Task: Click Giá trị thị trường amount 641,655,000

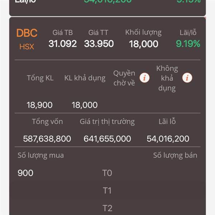Action: (107, 139)
